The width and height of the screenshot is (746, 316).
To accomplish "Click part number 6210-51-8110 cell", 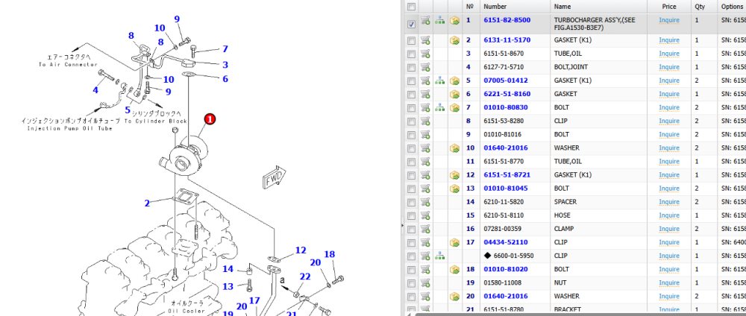I will pos(504,215).
